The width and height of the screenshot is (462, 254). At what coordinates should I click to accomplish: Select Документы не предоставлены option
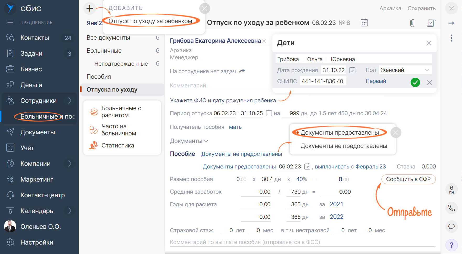click(x=344, y=146)
